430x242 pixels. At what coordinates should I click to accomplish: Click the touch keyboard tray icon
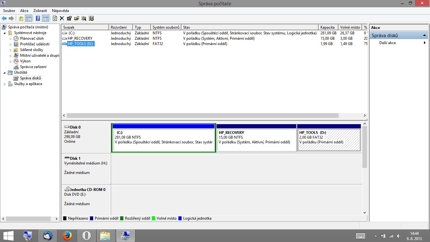(x=360, y=236)
